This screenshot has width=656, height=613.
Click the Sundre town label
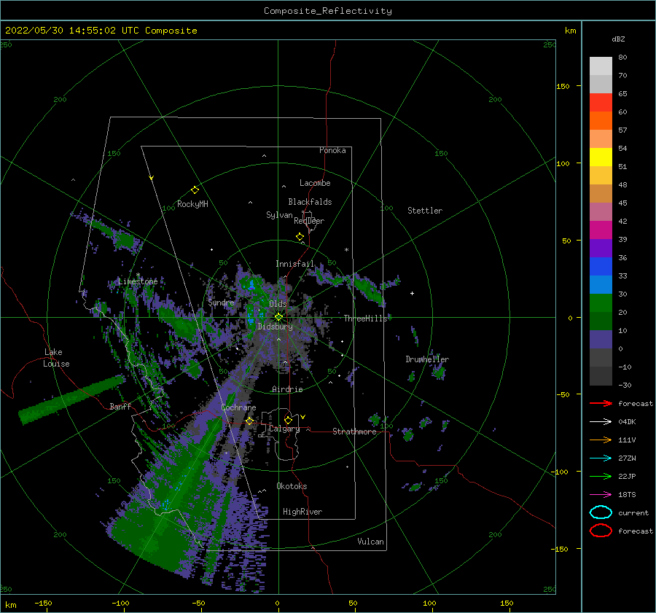(x=222, y=302)
